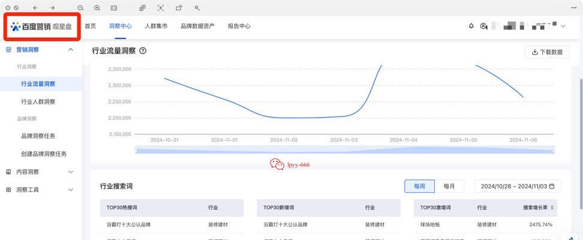Screen dimensions: 583x240
Task: Click the user account avatar icon
Action: coord(483,26)
